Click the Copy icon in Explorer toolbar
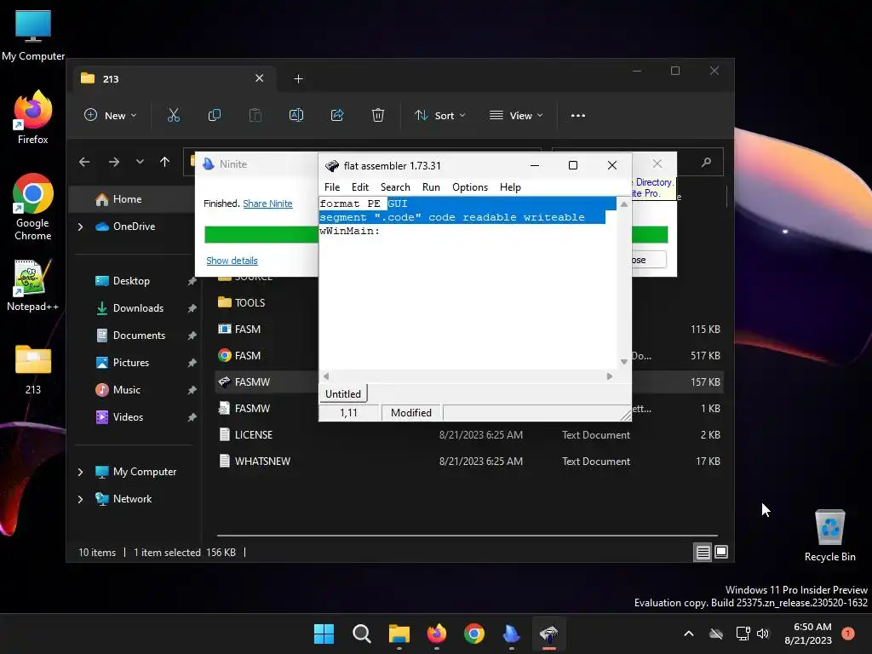 pos(214,115)
